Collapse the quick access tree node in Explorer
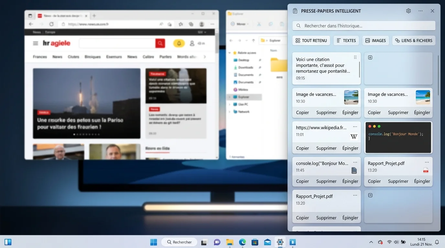Image resolution: width=445 pixels, height=248 pixels. click(230, 53)
